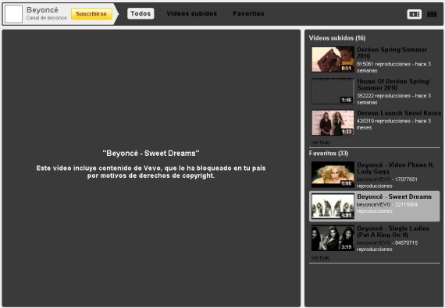The image size is (445, 308).
Task: Click the Deréon Spring/Summer 2010 title
Action: (392, 53)
